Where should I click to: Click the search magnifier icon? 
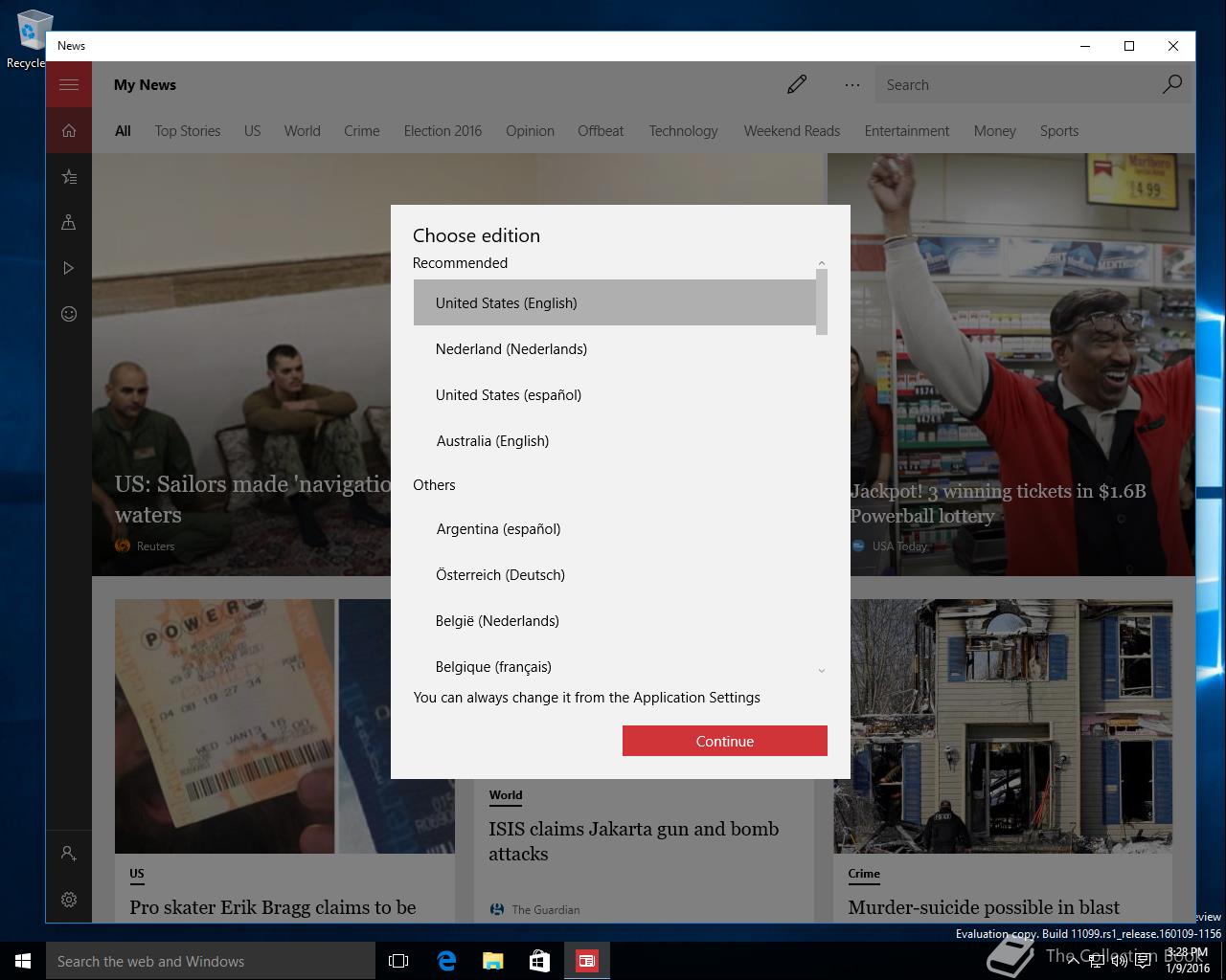pos(1171,84)
